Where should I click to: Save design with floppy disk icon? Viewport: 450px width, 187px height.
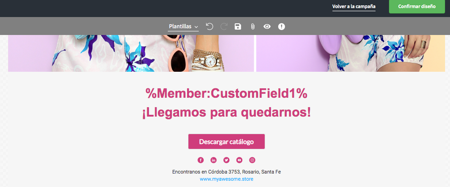pos(238,26)
